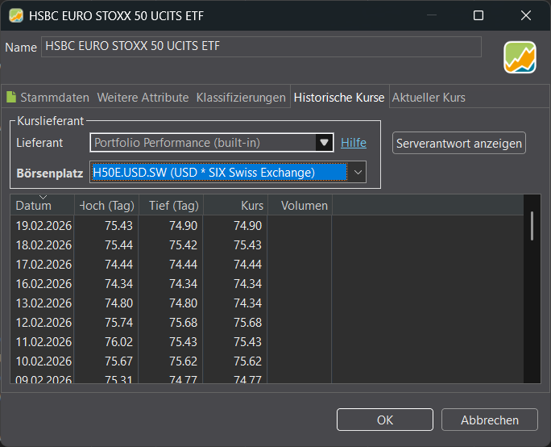Click the app icon in the title bar
Viewport: 551px width, 447px height.
[15, 15]
